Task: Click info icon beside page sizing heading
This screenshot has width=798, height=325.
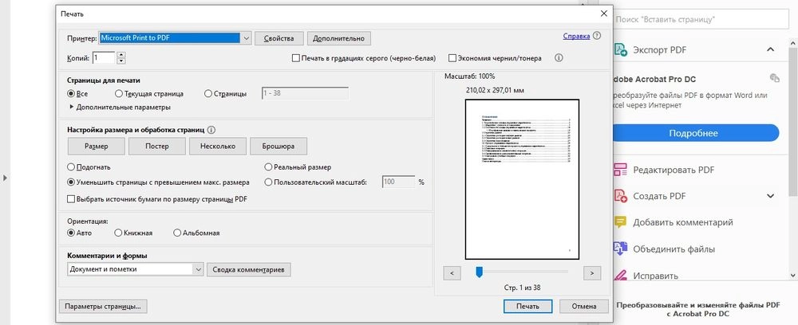Action: pos(211,130)
